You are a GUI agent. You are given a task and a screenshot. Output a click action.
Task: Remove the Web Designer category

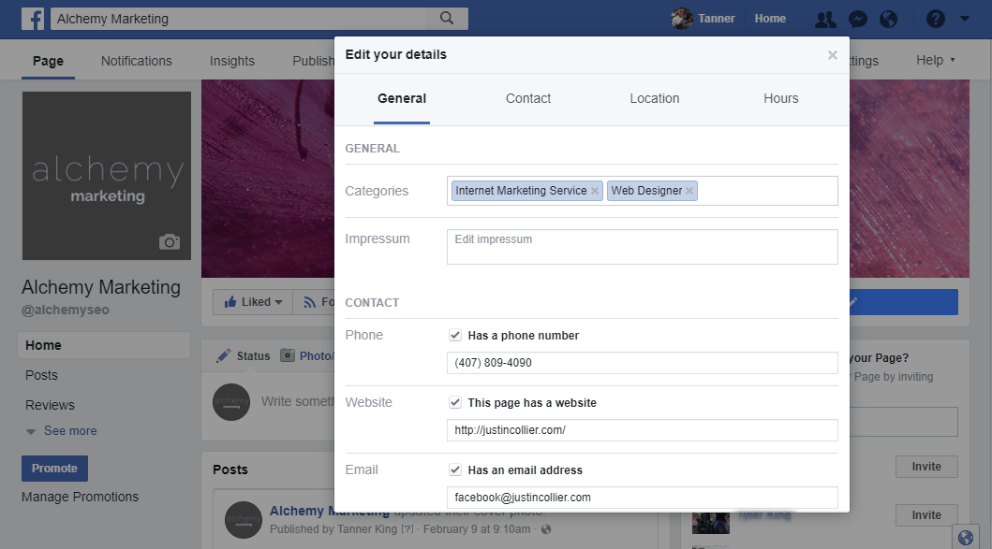pyautogui.click(x=688, y=191)
